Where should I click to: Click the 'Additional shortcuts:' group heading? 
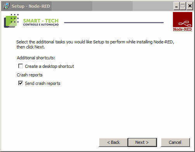tap(36, 58)
